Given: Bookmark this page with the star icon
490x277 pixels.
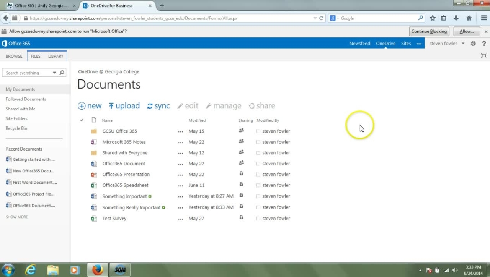Looking at the screenshot, I should tap(433, 18).
